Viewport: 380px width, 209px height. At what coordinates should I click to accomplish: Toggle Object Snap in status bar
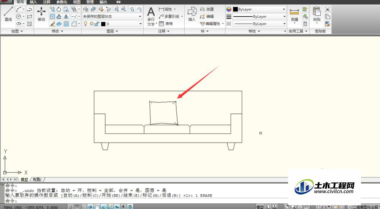[97, 207]
